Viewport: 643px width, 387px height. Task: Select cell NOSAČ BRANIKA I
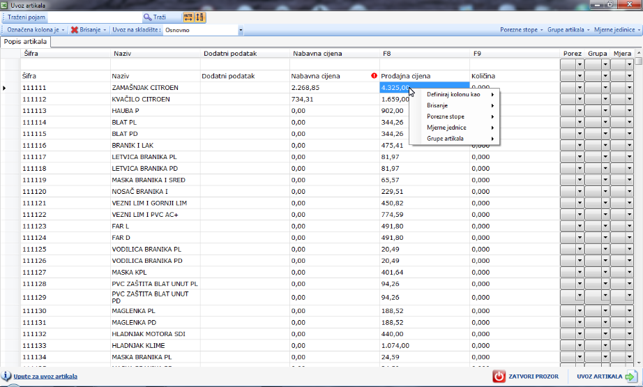coord(155,192)
